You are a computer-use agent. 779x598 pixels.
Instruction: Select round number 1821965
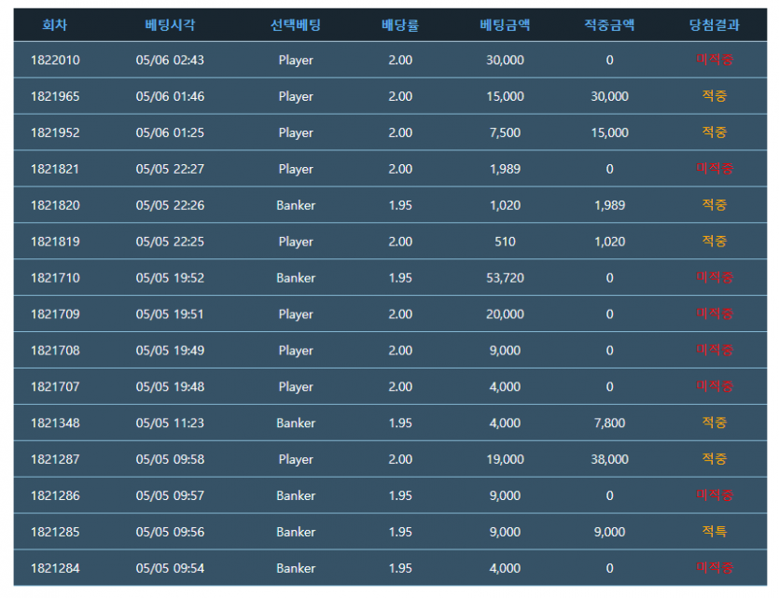55,96
